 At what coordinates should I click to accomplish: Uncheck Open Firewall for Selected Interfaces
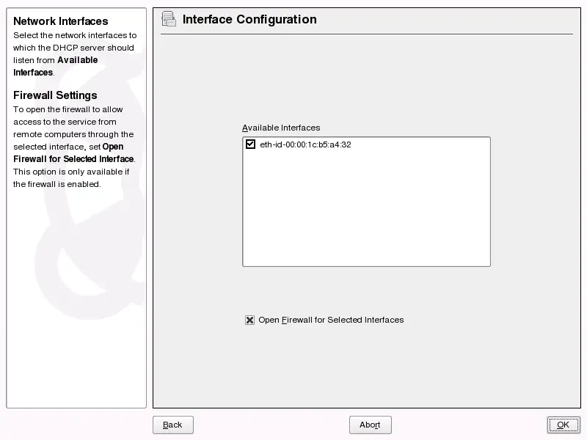coord(249,320)
